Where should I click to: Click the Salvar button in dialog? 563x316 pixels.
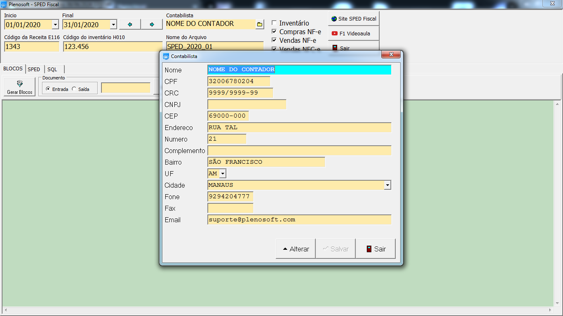click(335, 249)
